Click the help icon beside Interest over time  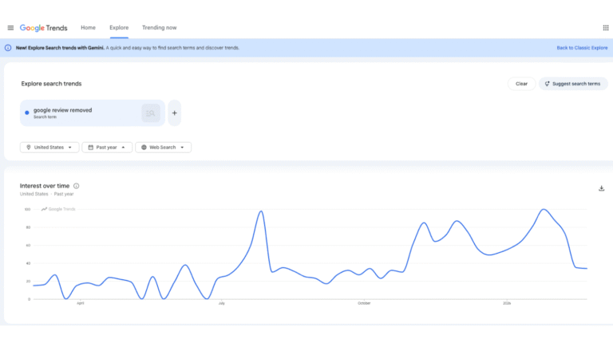(77, 186)
